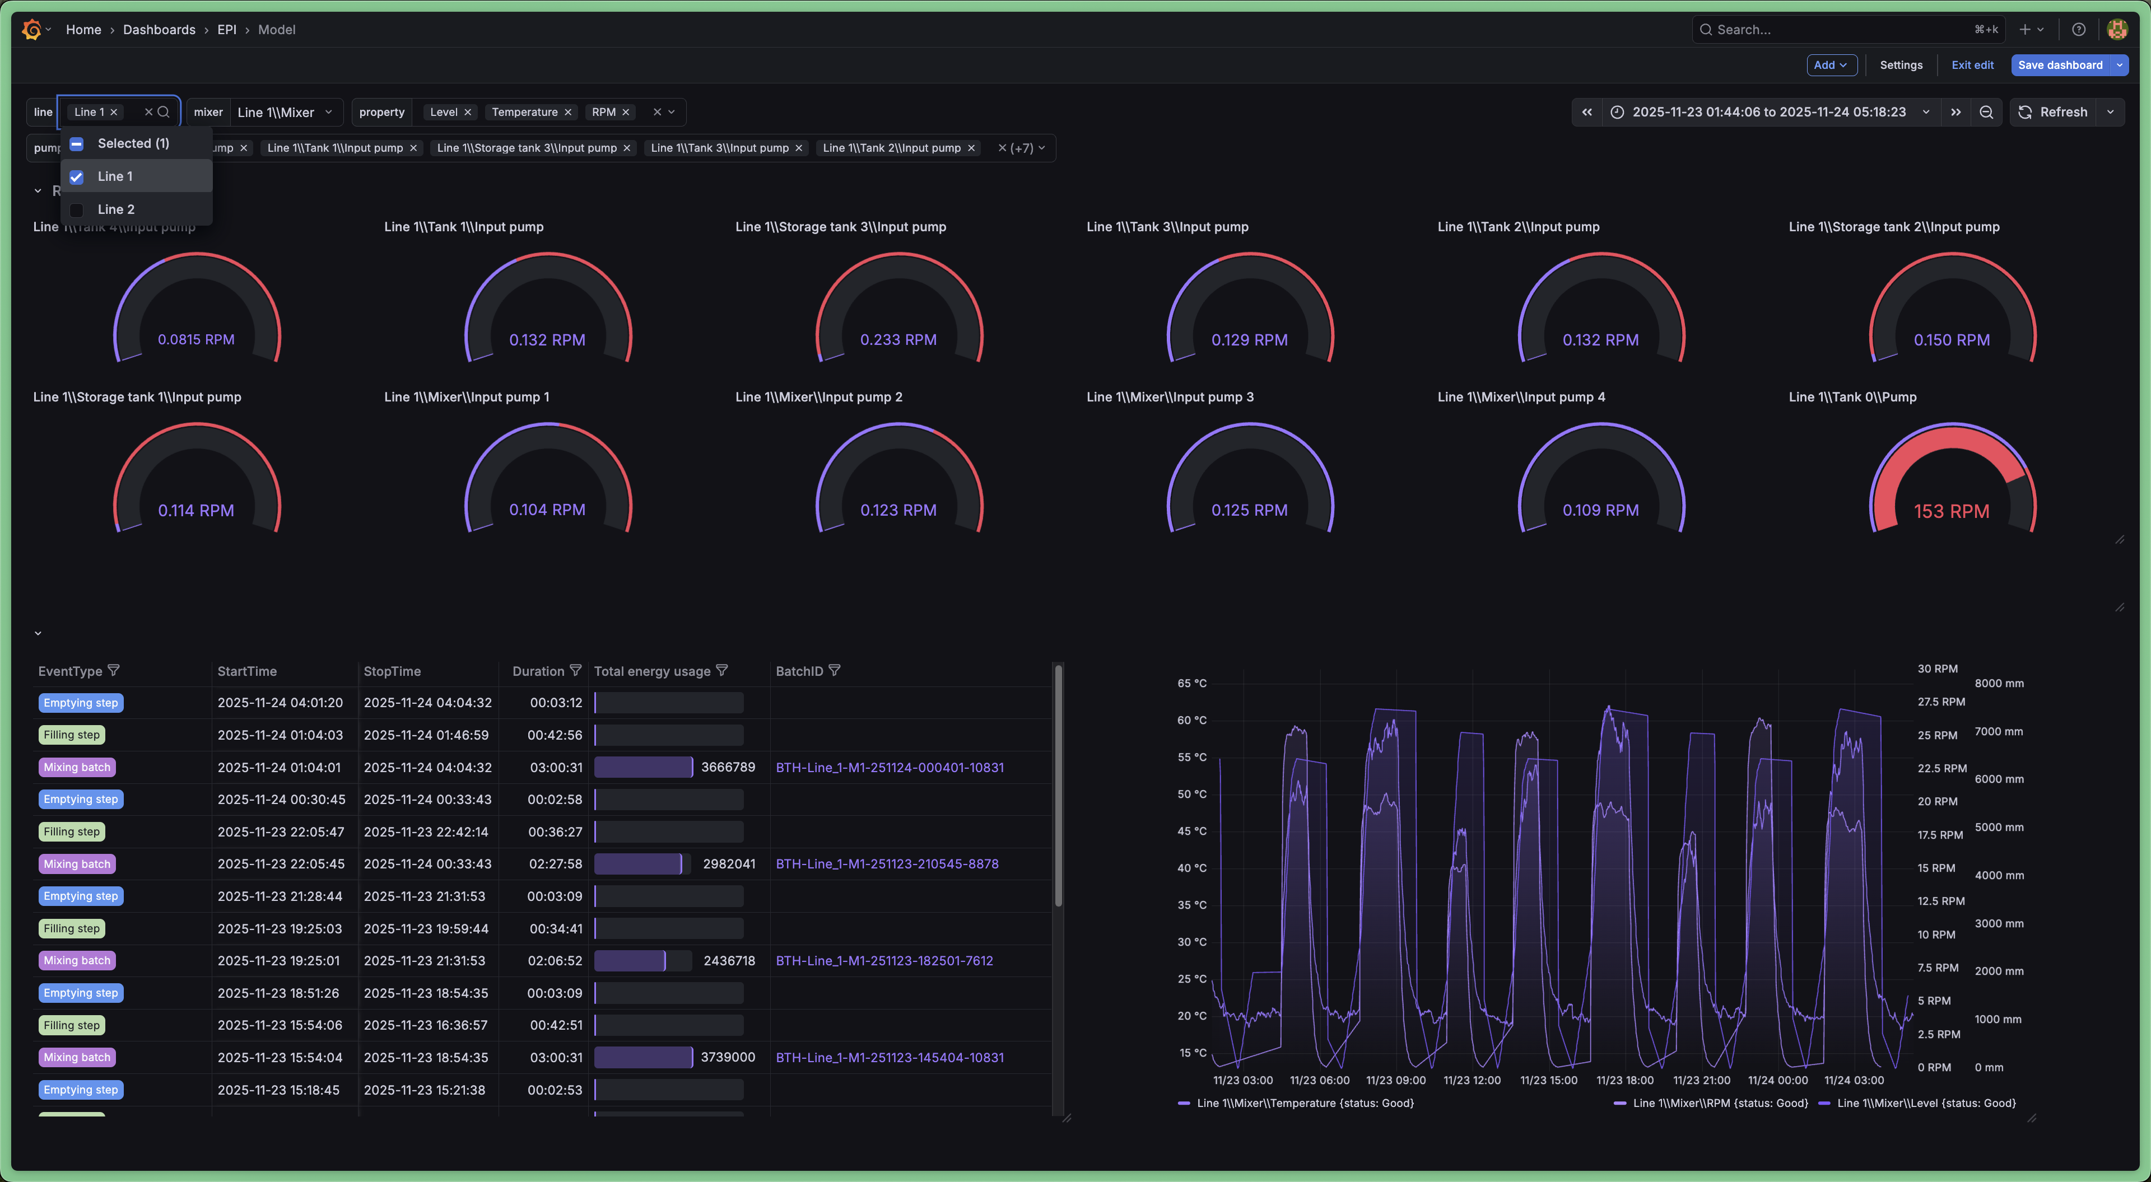Uncheck the Line 1 option
Image resolution: width=2151 pixels, height=1182 pixels.
[77, 176]
